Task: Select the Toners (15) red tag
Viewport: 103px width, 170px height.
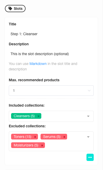Action: pos(22,137)
